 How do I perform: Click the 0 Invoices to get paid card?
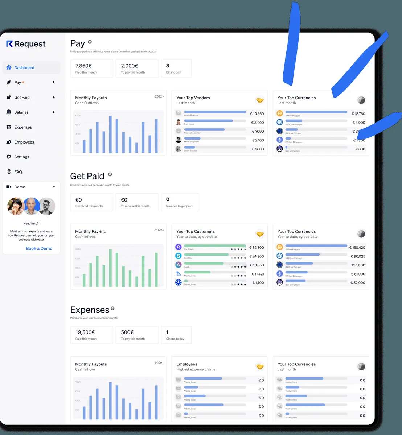(180, 202)
